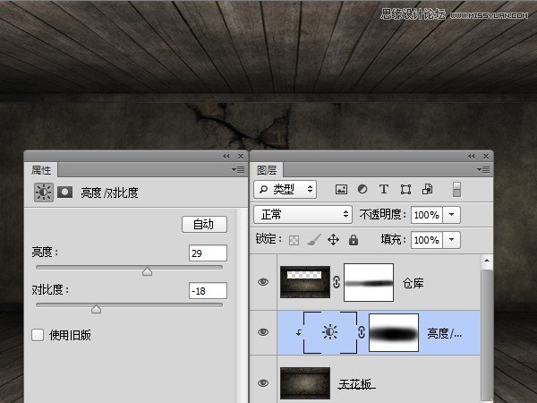Viewport: 537px width, 403px height.
Task: Lock image pixels with brush icon
Action: tap(313, 239)
